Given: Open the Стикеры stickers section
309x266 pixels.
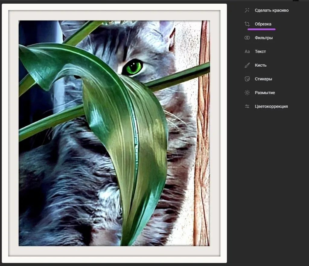Looking at the screenshot, I should coord(263,79).
